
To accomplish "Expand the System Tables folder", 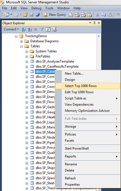I will tap(27, 51).
